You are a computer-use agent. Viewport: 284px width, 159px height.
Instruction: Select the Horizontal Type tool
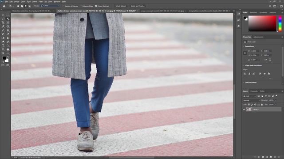click(3, 45)
